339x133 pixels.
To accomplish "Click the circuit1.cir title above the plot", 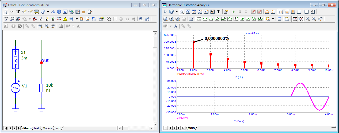I will (x=253, y=33).
